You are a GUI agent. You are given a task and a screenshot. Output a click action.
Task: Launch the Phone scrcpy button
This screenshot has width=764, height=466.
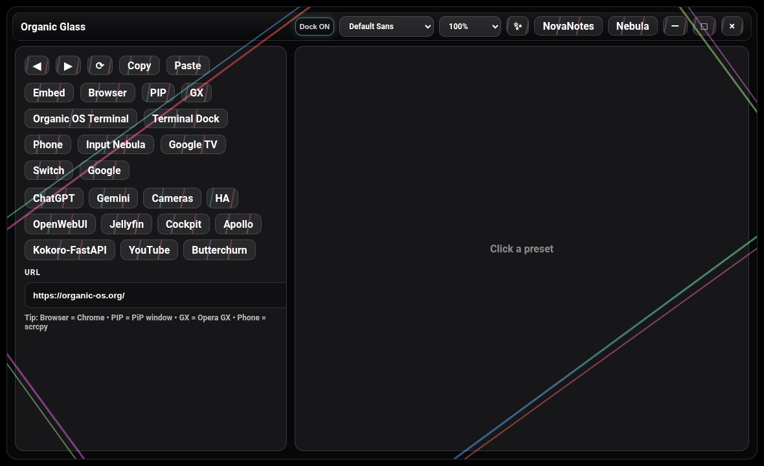click(48, 144)
